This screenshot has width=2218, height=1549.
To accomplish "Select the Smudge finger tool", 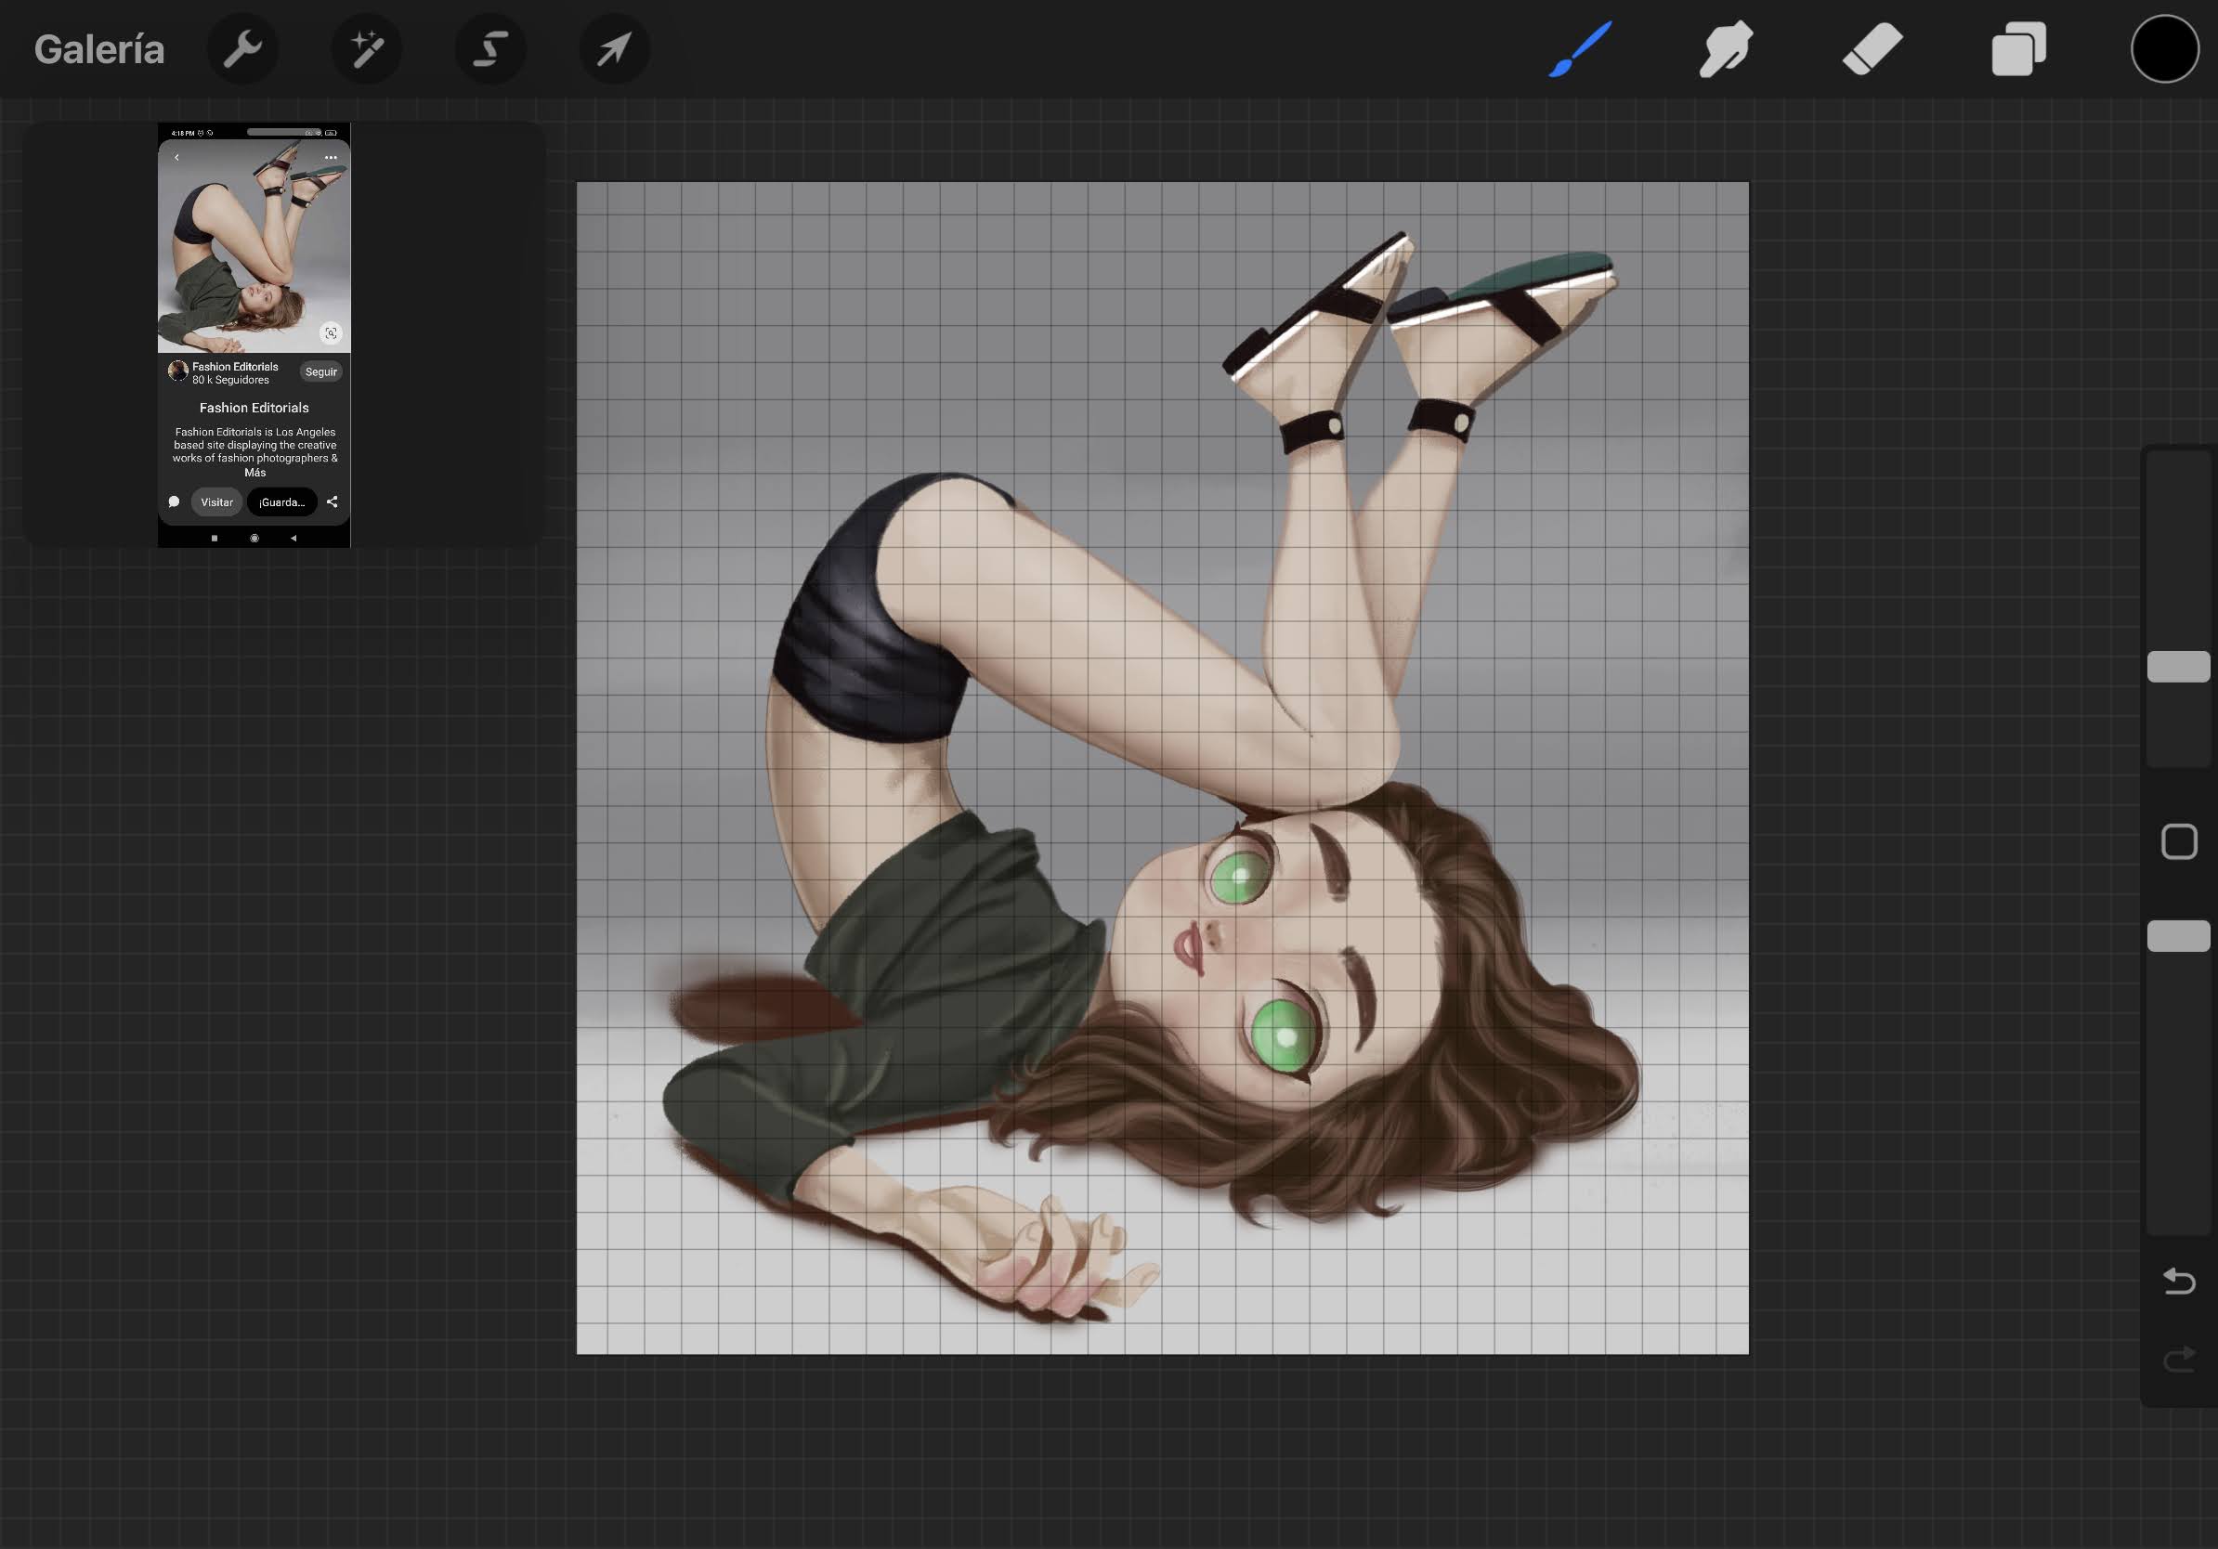I will pyautogui.click(x=1726, y=48).
